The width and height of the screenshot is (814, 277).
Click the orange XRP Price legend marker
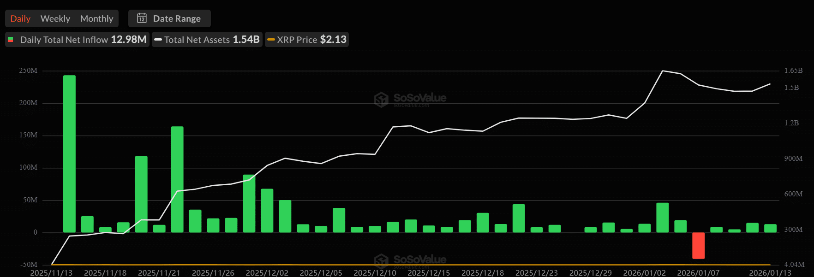pos(271,40)
